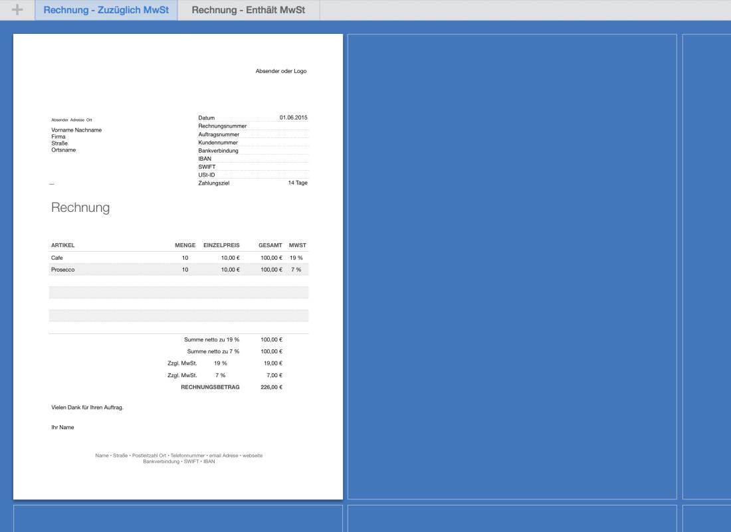Click the IBAN field row
Viewport: 731px width, 532px height.
coord(253,159)
